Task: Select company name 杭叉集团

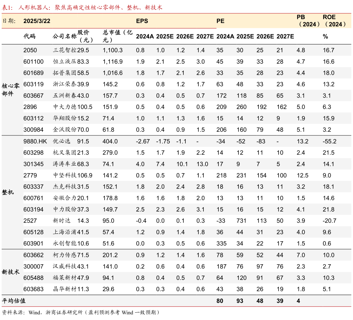Action: (65, 153)
